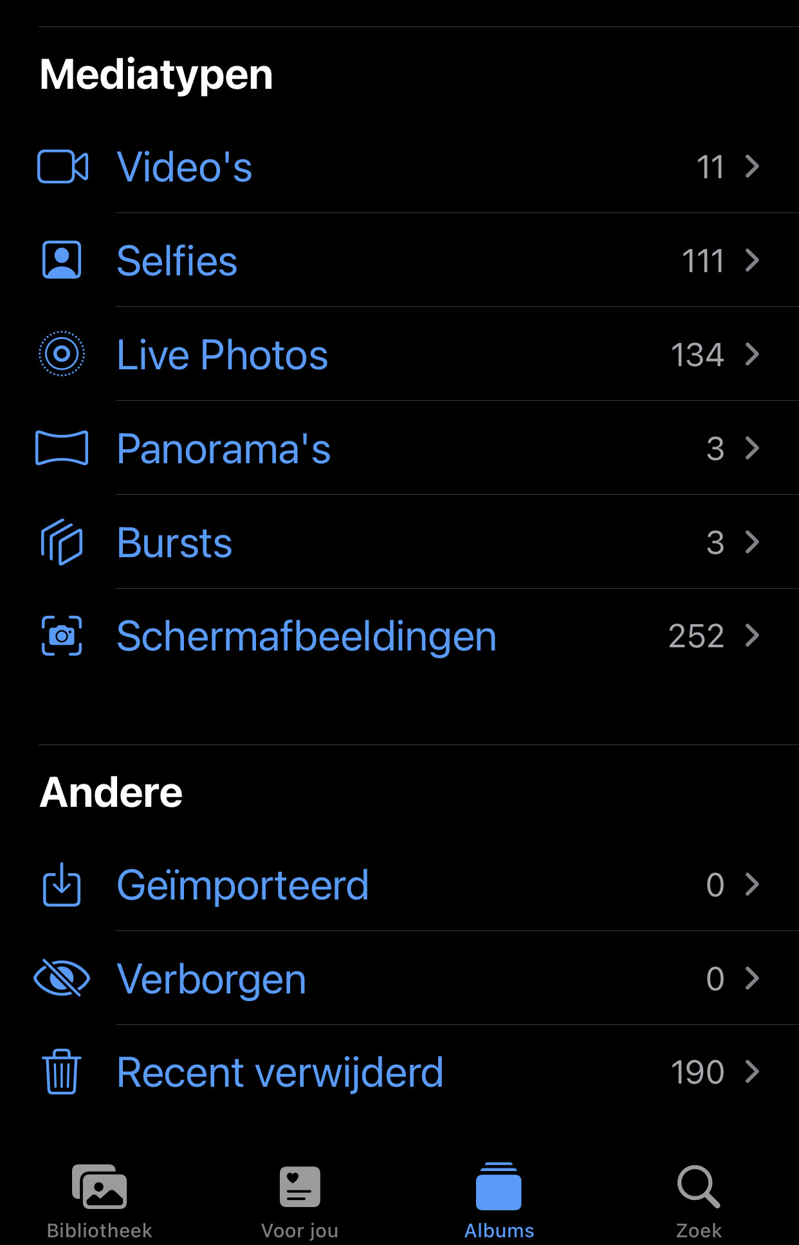Tap the Geïmporteerd download icon
Image resolution: width=799 pixels, height=1245 pixels.
[x=62, y=885]
